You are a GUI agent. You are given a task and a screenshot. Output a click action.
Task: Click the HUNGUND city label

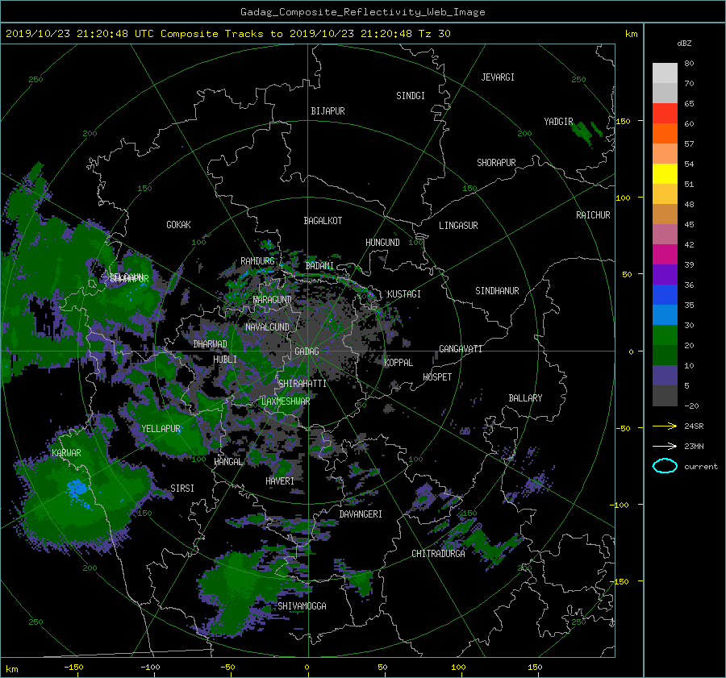(x=382, y=243)
